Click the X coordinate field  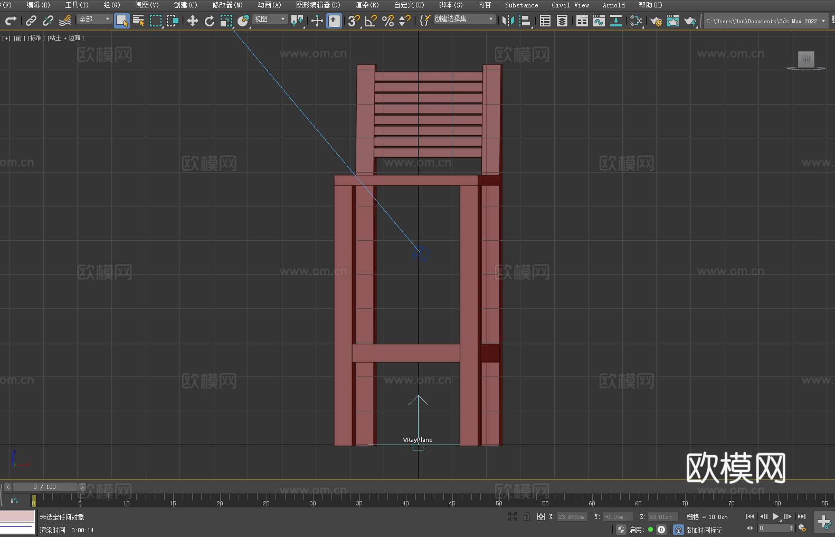[572, 517]
